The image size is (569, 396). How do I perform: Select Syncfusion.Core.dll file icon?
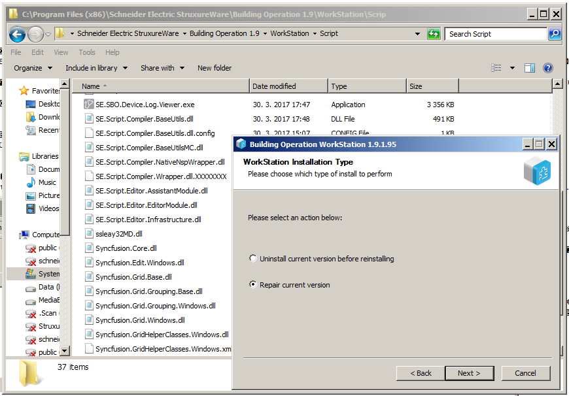coord(89,248)
